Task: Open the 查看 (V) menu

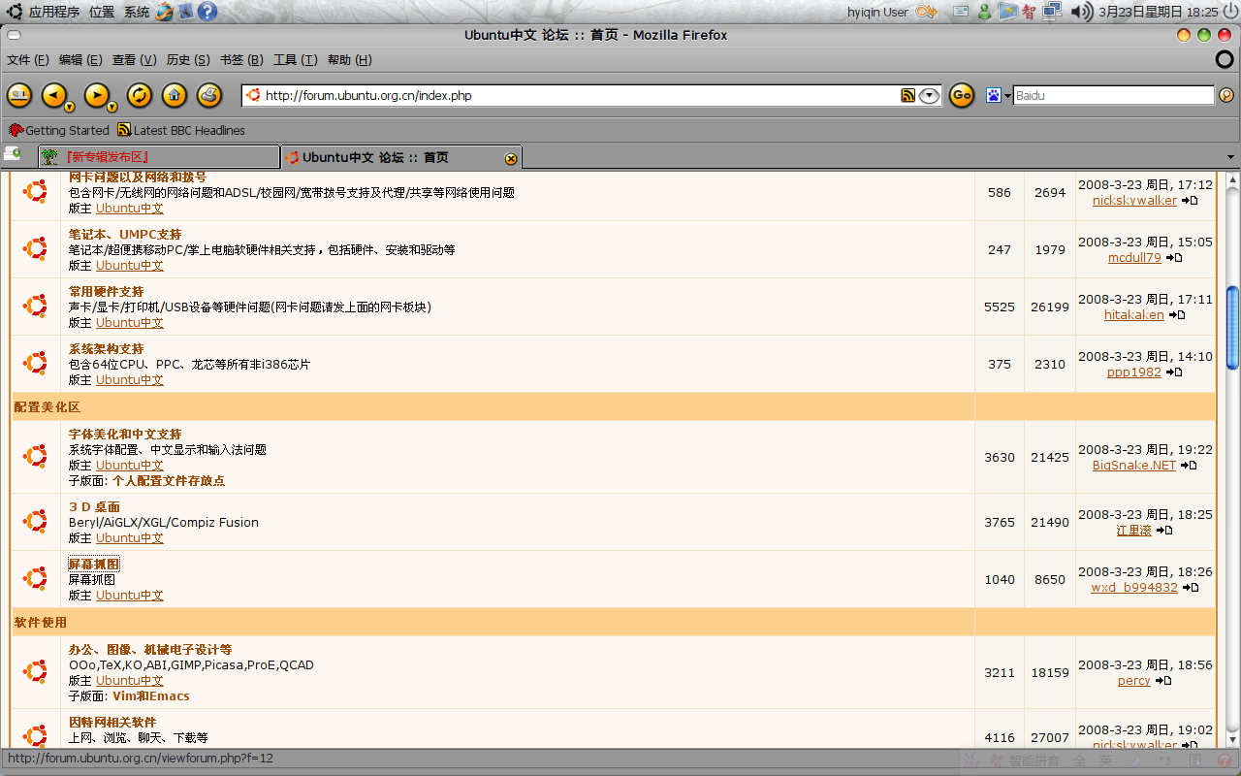Action: point(134,60)
